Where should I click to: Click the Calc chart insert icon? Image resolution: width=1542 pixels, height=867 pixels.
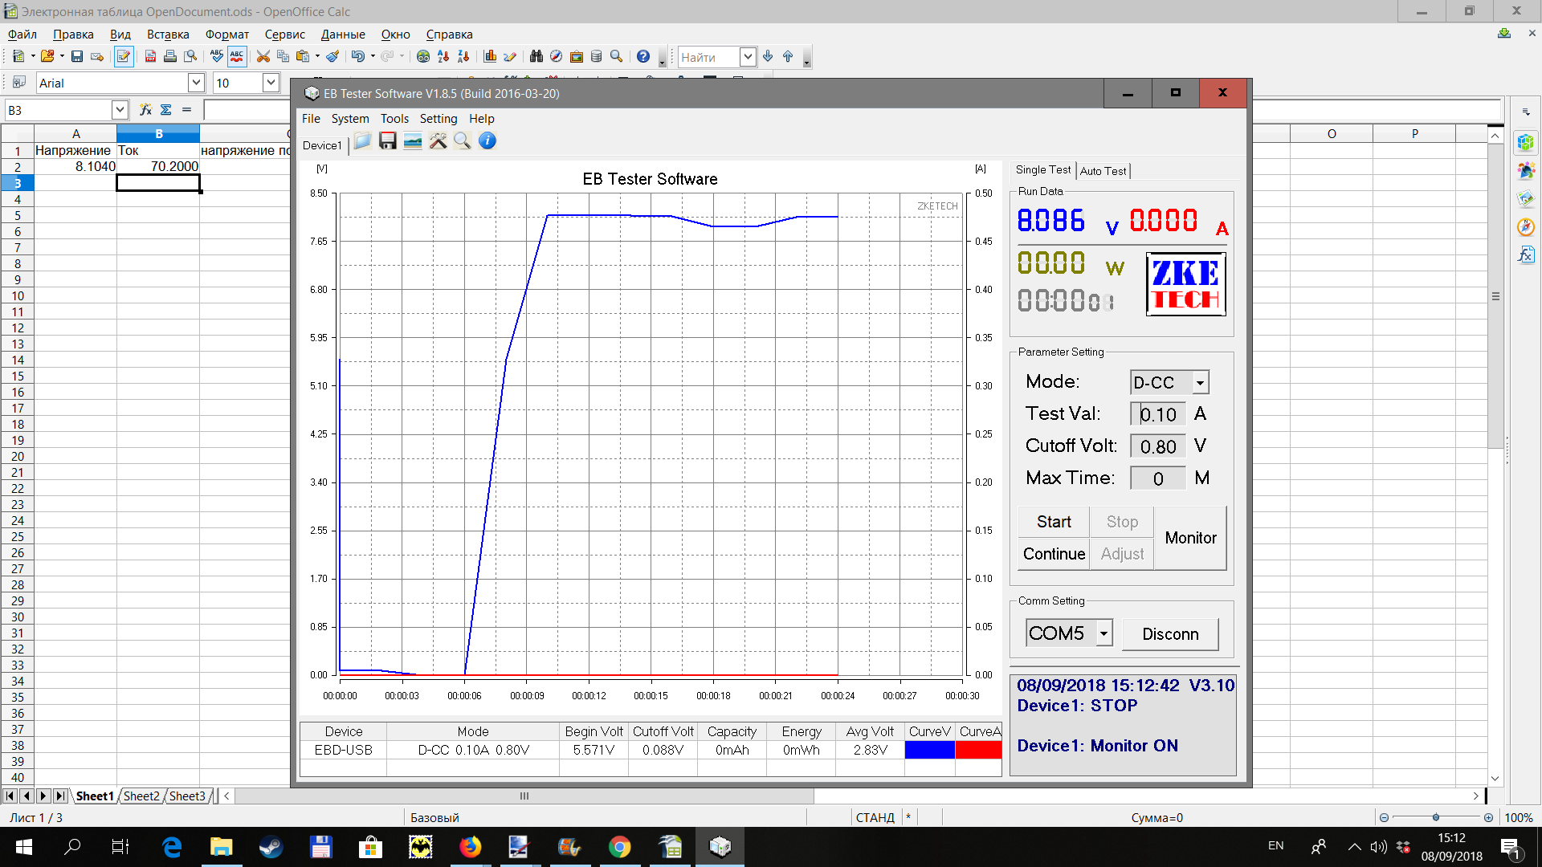click(x=490, y=57)
